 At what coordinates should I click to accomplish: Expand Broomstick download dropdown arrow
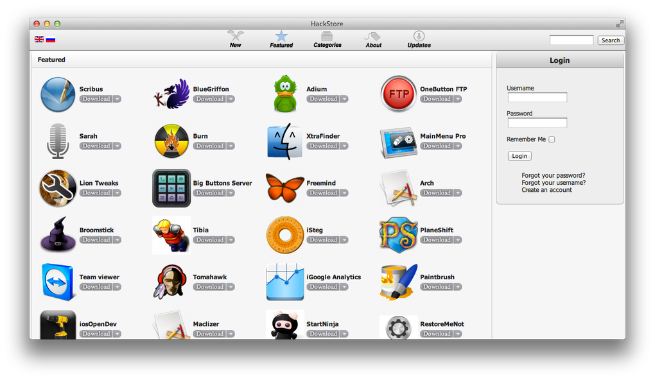(x=118, y=239)
